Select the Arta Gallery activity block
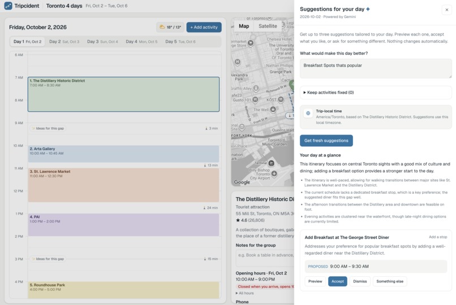This screenshot has width=456, height=305. 123,154
